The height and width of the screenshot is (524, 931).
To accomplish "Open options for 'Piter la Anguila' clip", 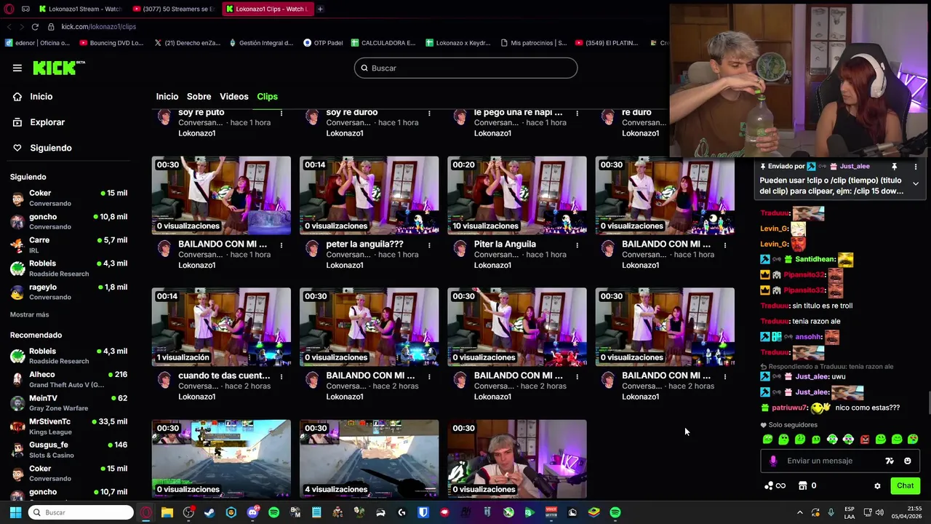I will click(x=577, y=245).
